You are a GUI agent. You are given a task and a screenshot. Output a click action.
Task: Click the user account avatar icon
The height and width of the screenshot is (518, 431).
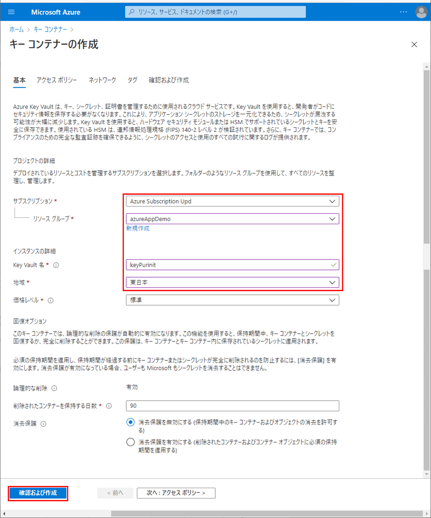(421, 12)
